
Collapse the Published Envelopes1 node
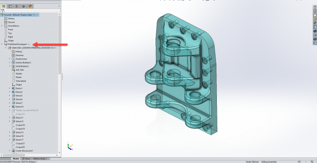point(2,44)
